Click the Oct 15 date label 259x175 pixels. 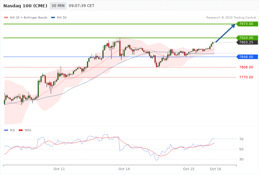(189, 169)
